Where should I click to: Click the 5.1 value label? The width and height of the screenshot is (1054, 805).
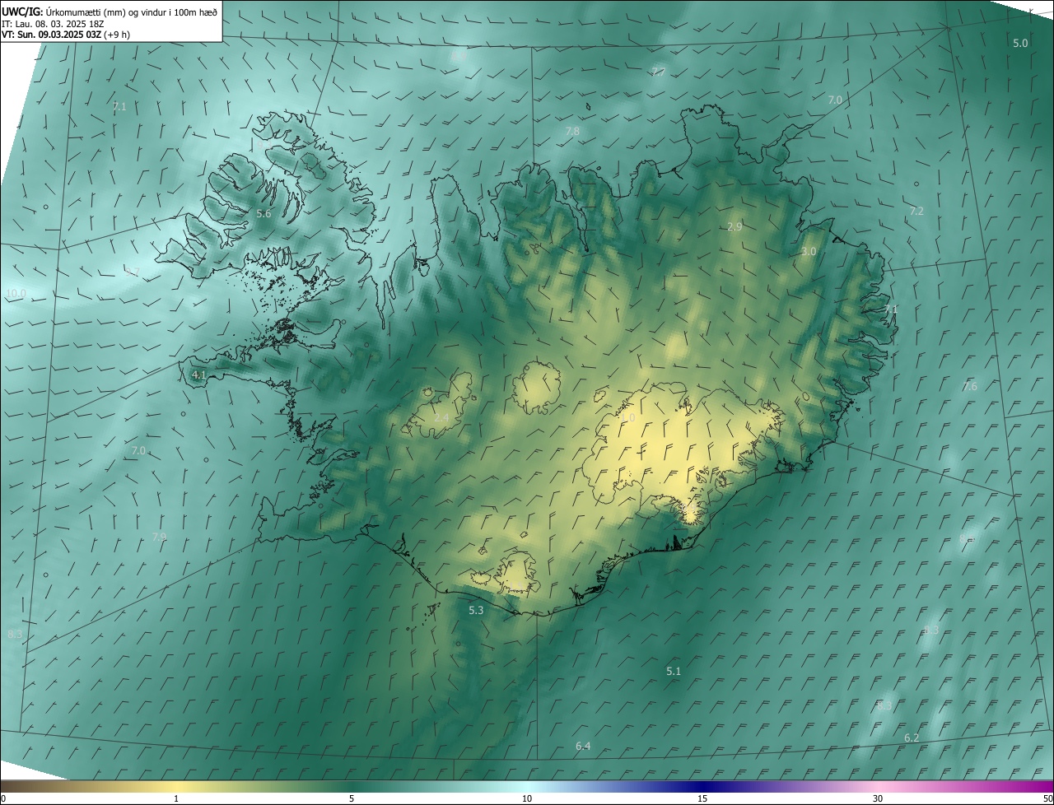pyautogui.click(x=674, y=672)
